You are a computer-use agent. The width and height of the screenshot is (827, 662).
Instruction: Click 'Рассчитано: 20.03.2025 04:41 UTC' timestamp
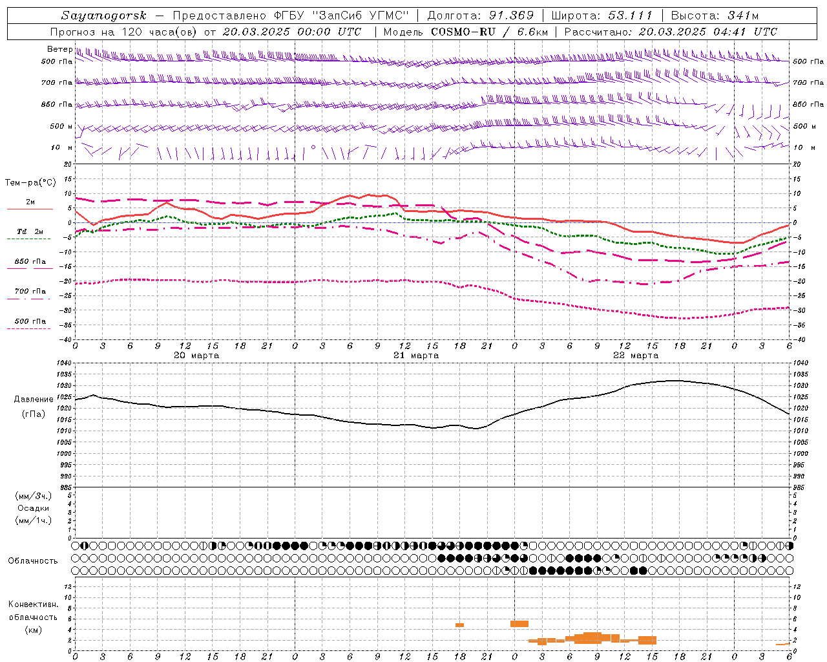671,32
